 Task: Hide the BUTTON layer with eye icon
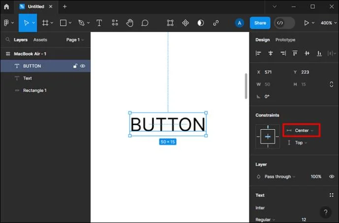tap(83, 66)
